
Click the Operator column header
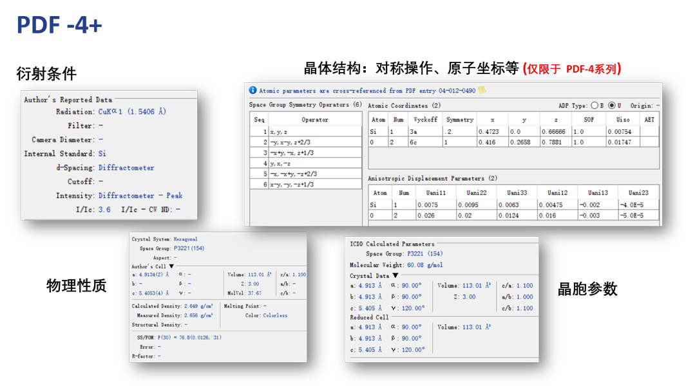point(314,120)
